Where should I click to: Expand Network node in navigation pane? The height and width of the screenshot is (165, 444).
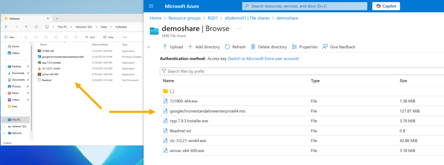(x=4, y=133)
